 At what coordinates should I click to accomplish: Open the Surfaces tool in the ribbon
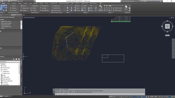[14, 8]
